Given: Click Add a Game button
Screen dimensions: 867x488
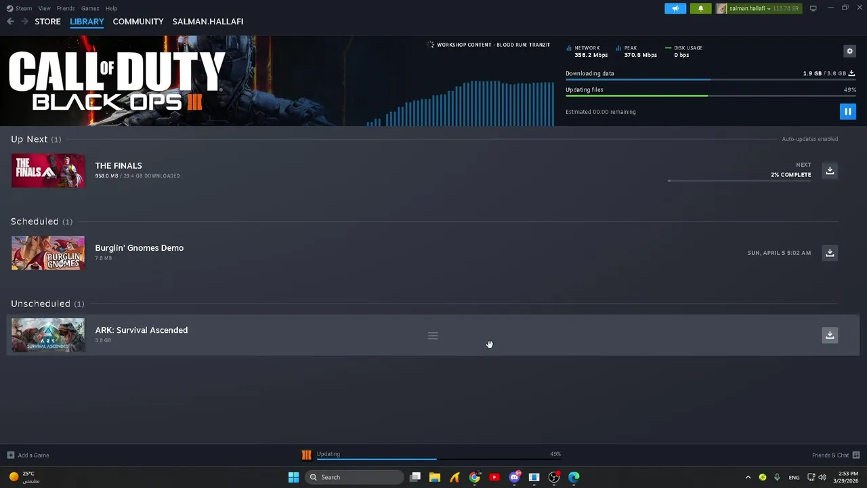Looking at the screenshot, I should click(x=28, y=455).
